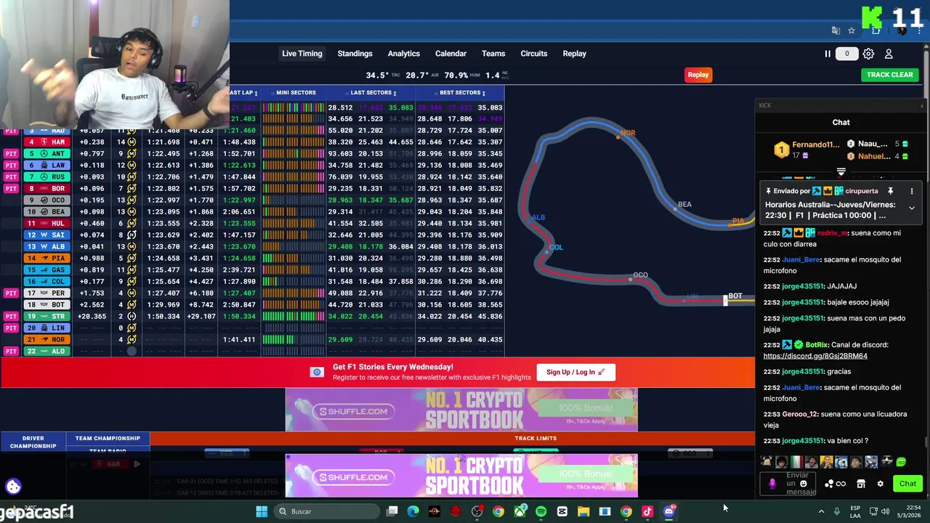Open OBS Studio from the taskbar

(x=477, y=511)
